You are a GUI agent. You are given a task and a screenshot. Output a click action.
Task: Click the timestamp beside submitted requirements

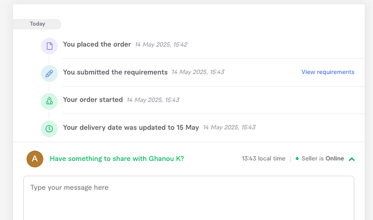(198, 72)
